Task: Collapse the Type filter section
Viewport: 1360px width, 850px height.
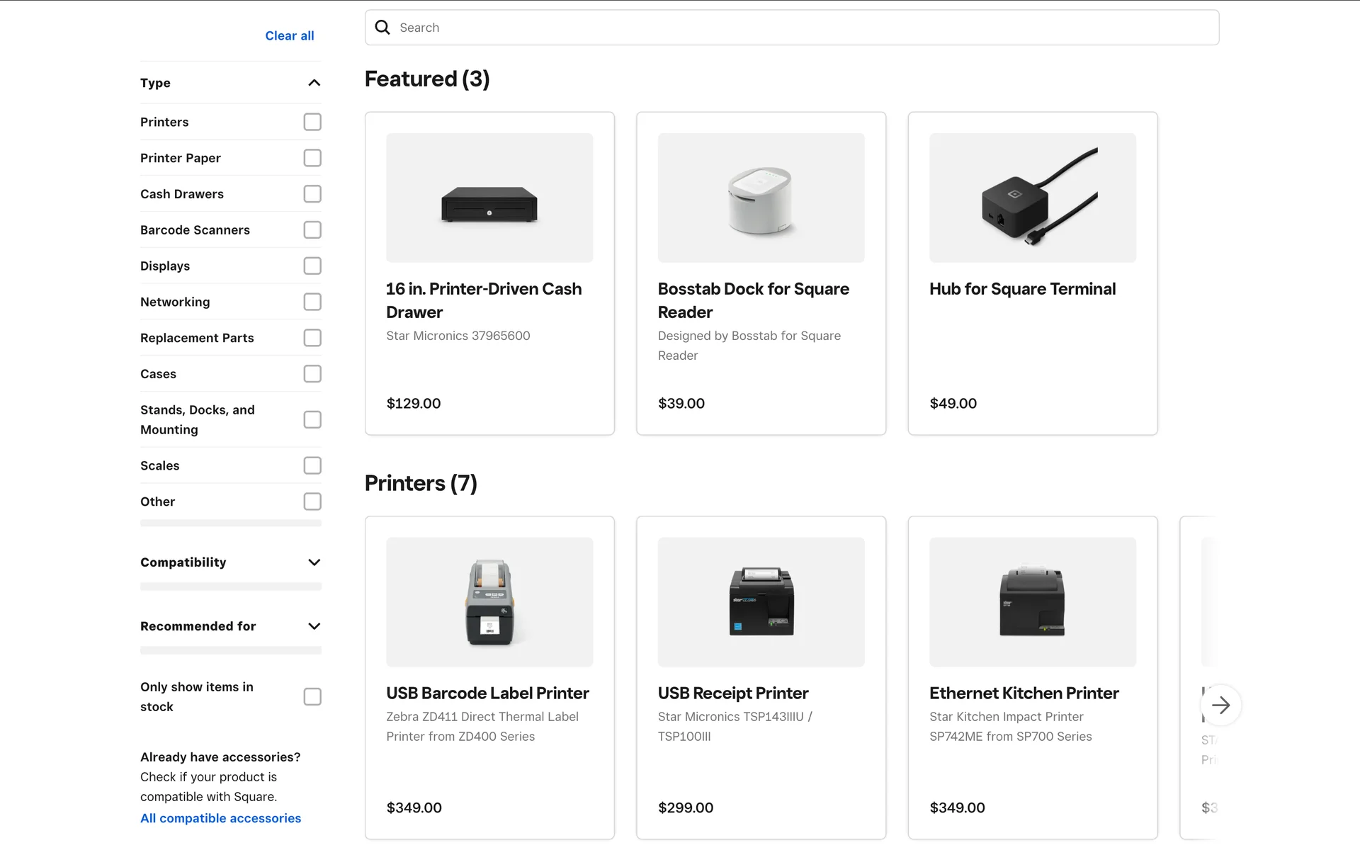Action: [314, 83]
